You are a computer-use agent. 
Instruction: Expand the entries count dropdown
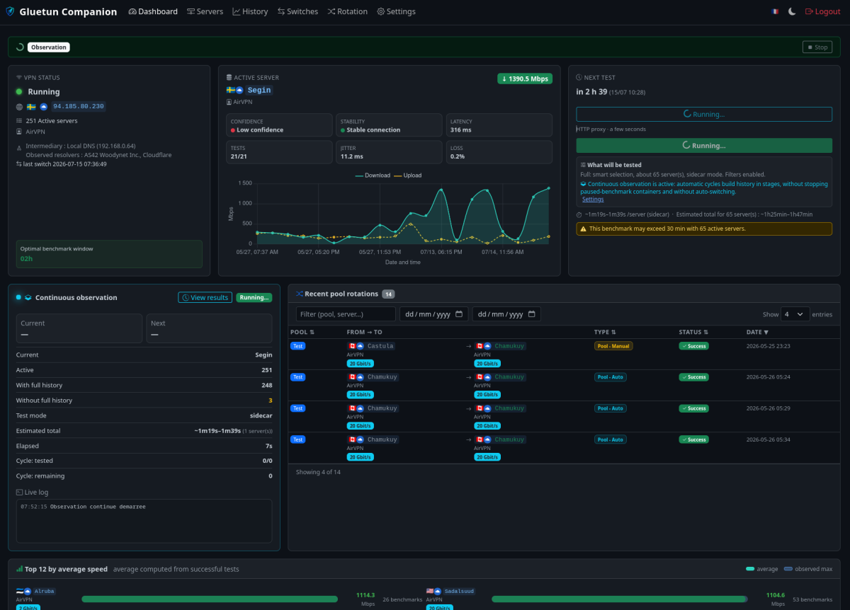tap(795, 314)
